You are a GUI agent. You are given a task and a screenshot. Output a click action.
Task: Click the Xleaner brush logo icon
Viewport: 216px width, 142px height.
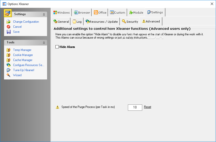(x=8, y=13)
